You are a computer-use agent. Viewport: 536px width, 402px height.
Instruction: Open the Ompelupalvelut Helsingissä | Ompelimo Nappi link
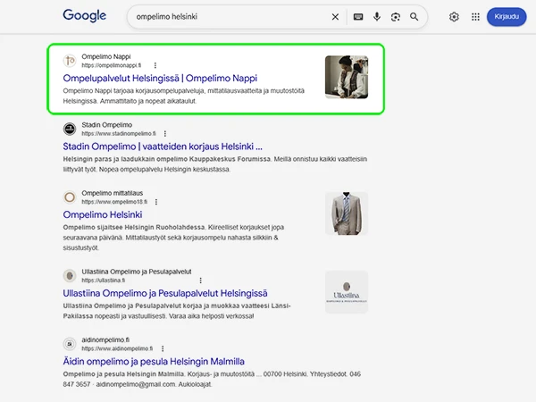tap(160, 79)
